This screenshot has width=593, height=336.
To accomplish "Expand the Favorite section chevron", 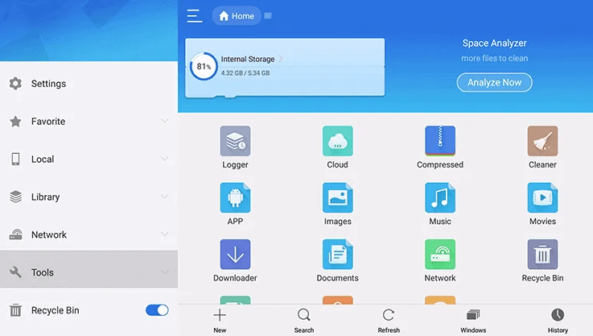I will tap(164, 121).
